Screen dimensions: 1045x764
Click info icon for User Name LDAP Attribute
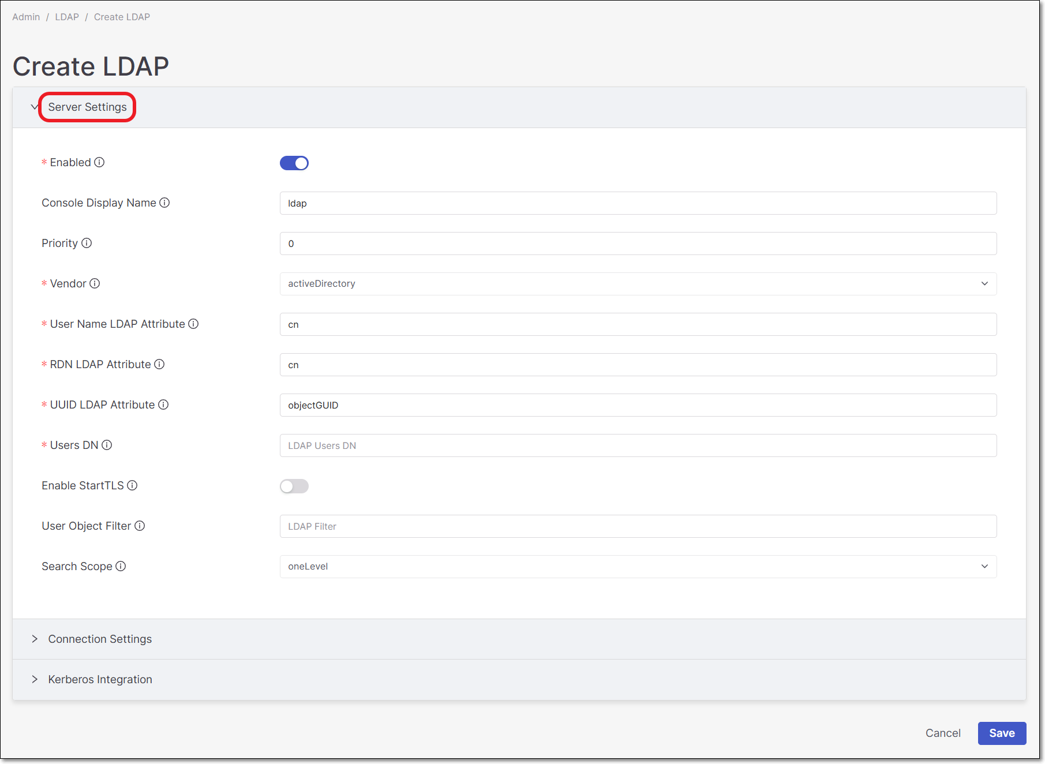pos(193,324)
